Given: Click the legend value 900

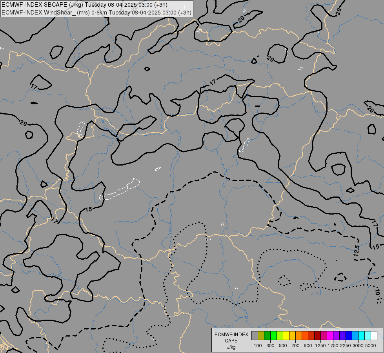Looking at the screenshot, I should pyautogui.click(x=308, y=346).
